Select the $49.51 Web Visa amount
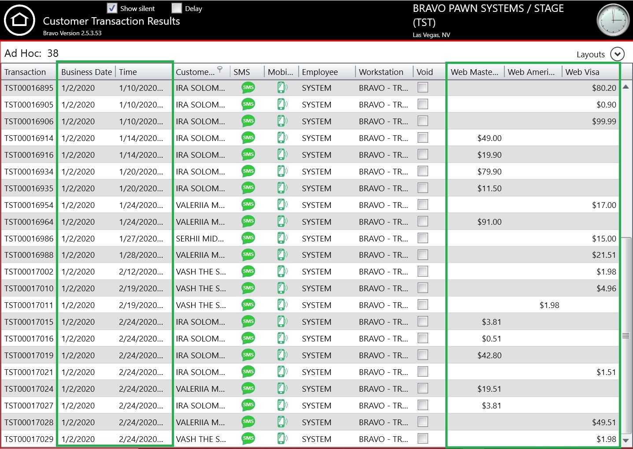Image resolution: width=633 pixels, height=449 pixels. (604, 422)
